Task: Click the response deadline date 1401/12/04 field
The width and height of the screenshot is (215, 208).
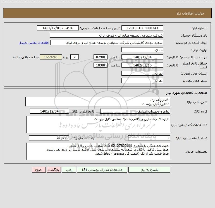Action: coord(142,57)
